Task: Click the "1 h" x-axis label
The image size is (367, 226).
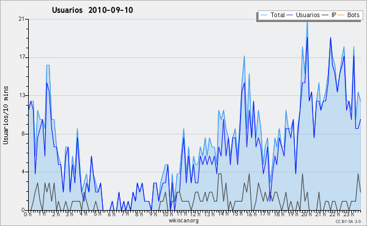Action: [42, 214]
